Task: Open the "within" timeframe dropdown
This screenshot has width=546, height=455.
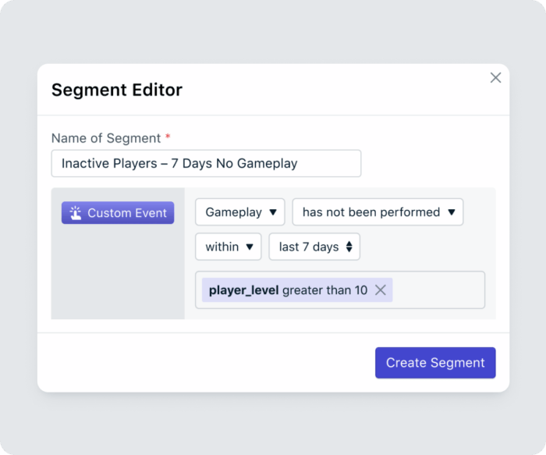Action: tap(228, 247)
